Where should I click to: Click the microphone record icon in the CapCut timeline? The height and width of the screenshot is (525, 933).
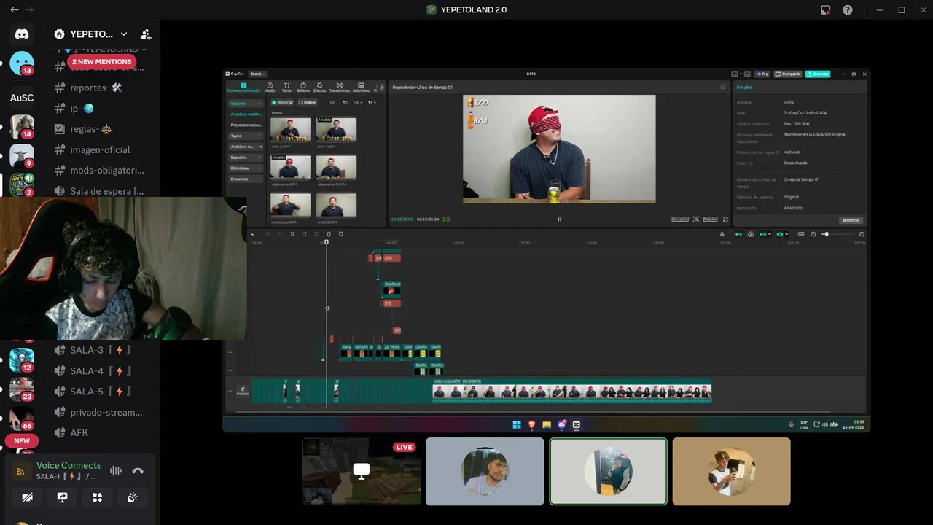(722, 234)
